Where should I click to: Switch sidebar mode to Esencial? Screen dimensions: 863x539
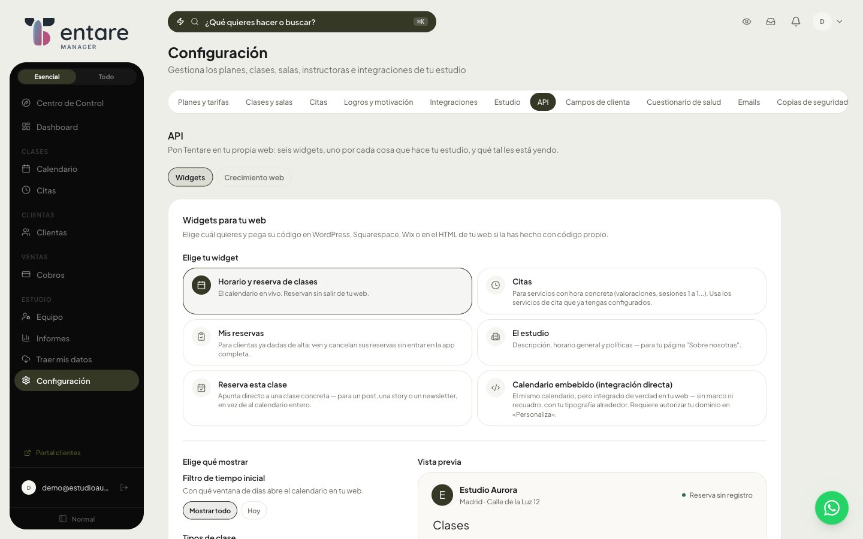pyautogui.click(x=47, y=77)
